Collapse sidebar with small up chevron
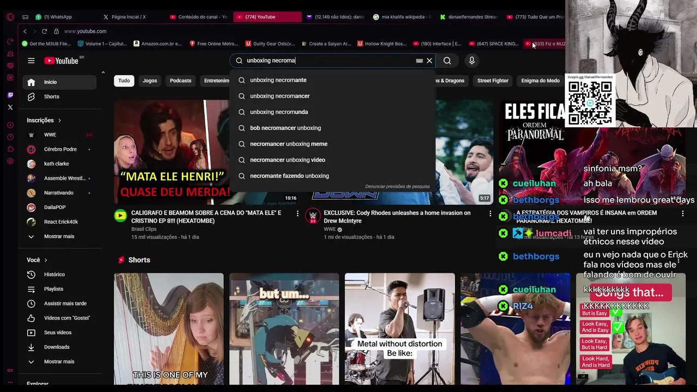The height and width of the screenshot is (392, 697). click(x=103, y=72)
